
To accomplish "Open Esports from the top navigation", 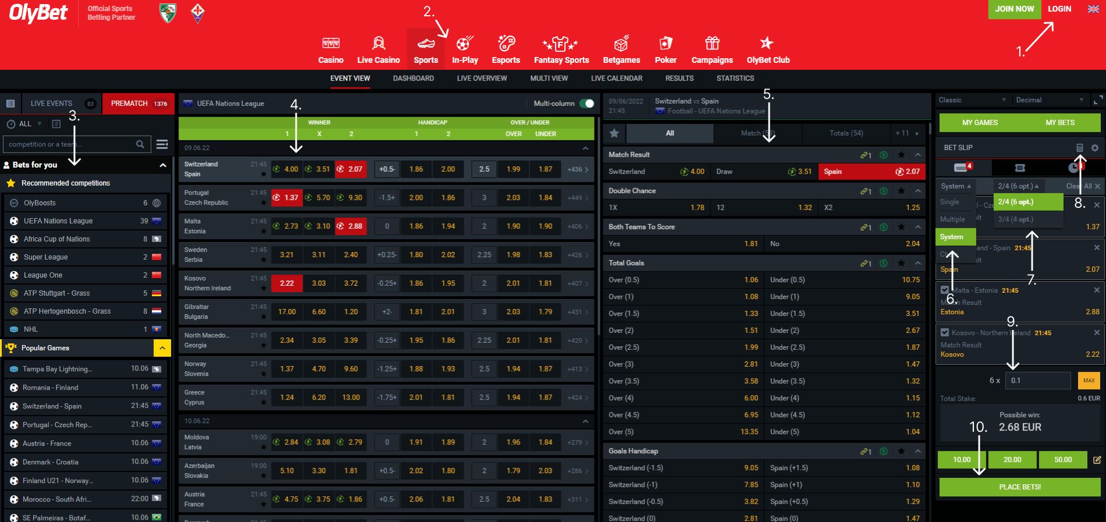I will click(506, 44).
